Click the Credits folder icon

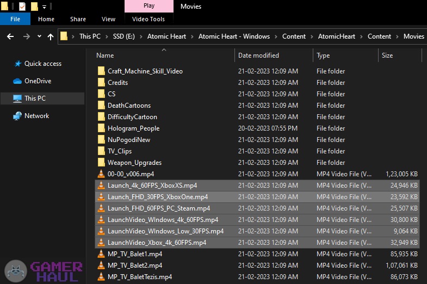pyautogui.click(x=101, y=83)
